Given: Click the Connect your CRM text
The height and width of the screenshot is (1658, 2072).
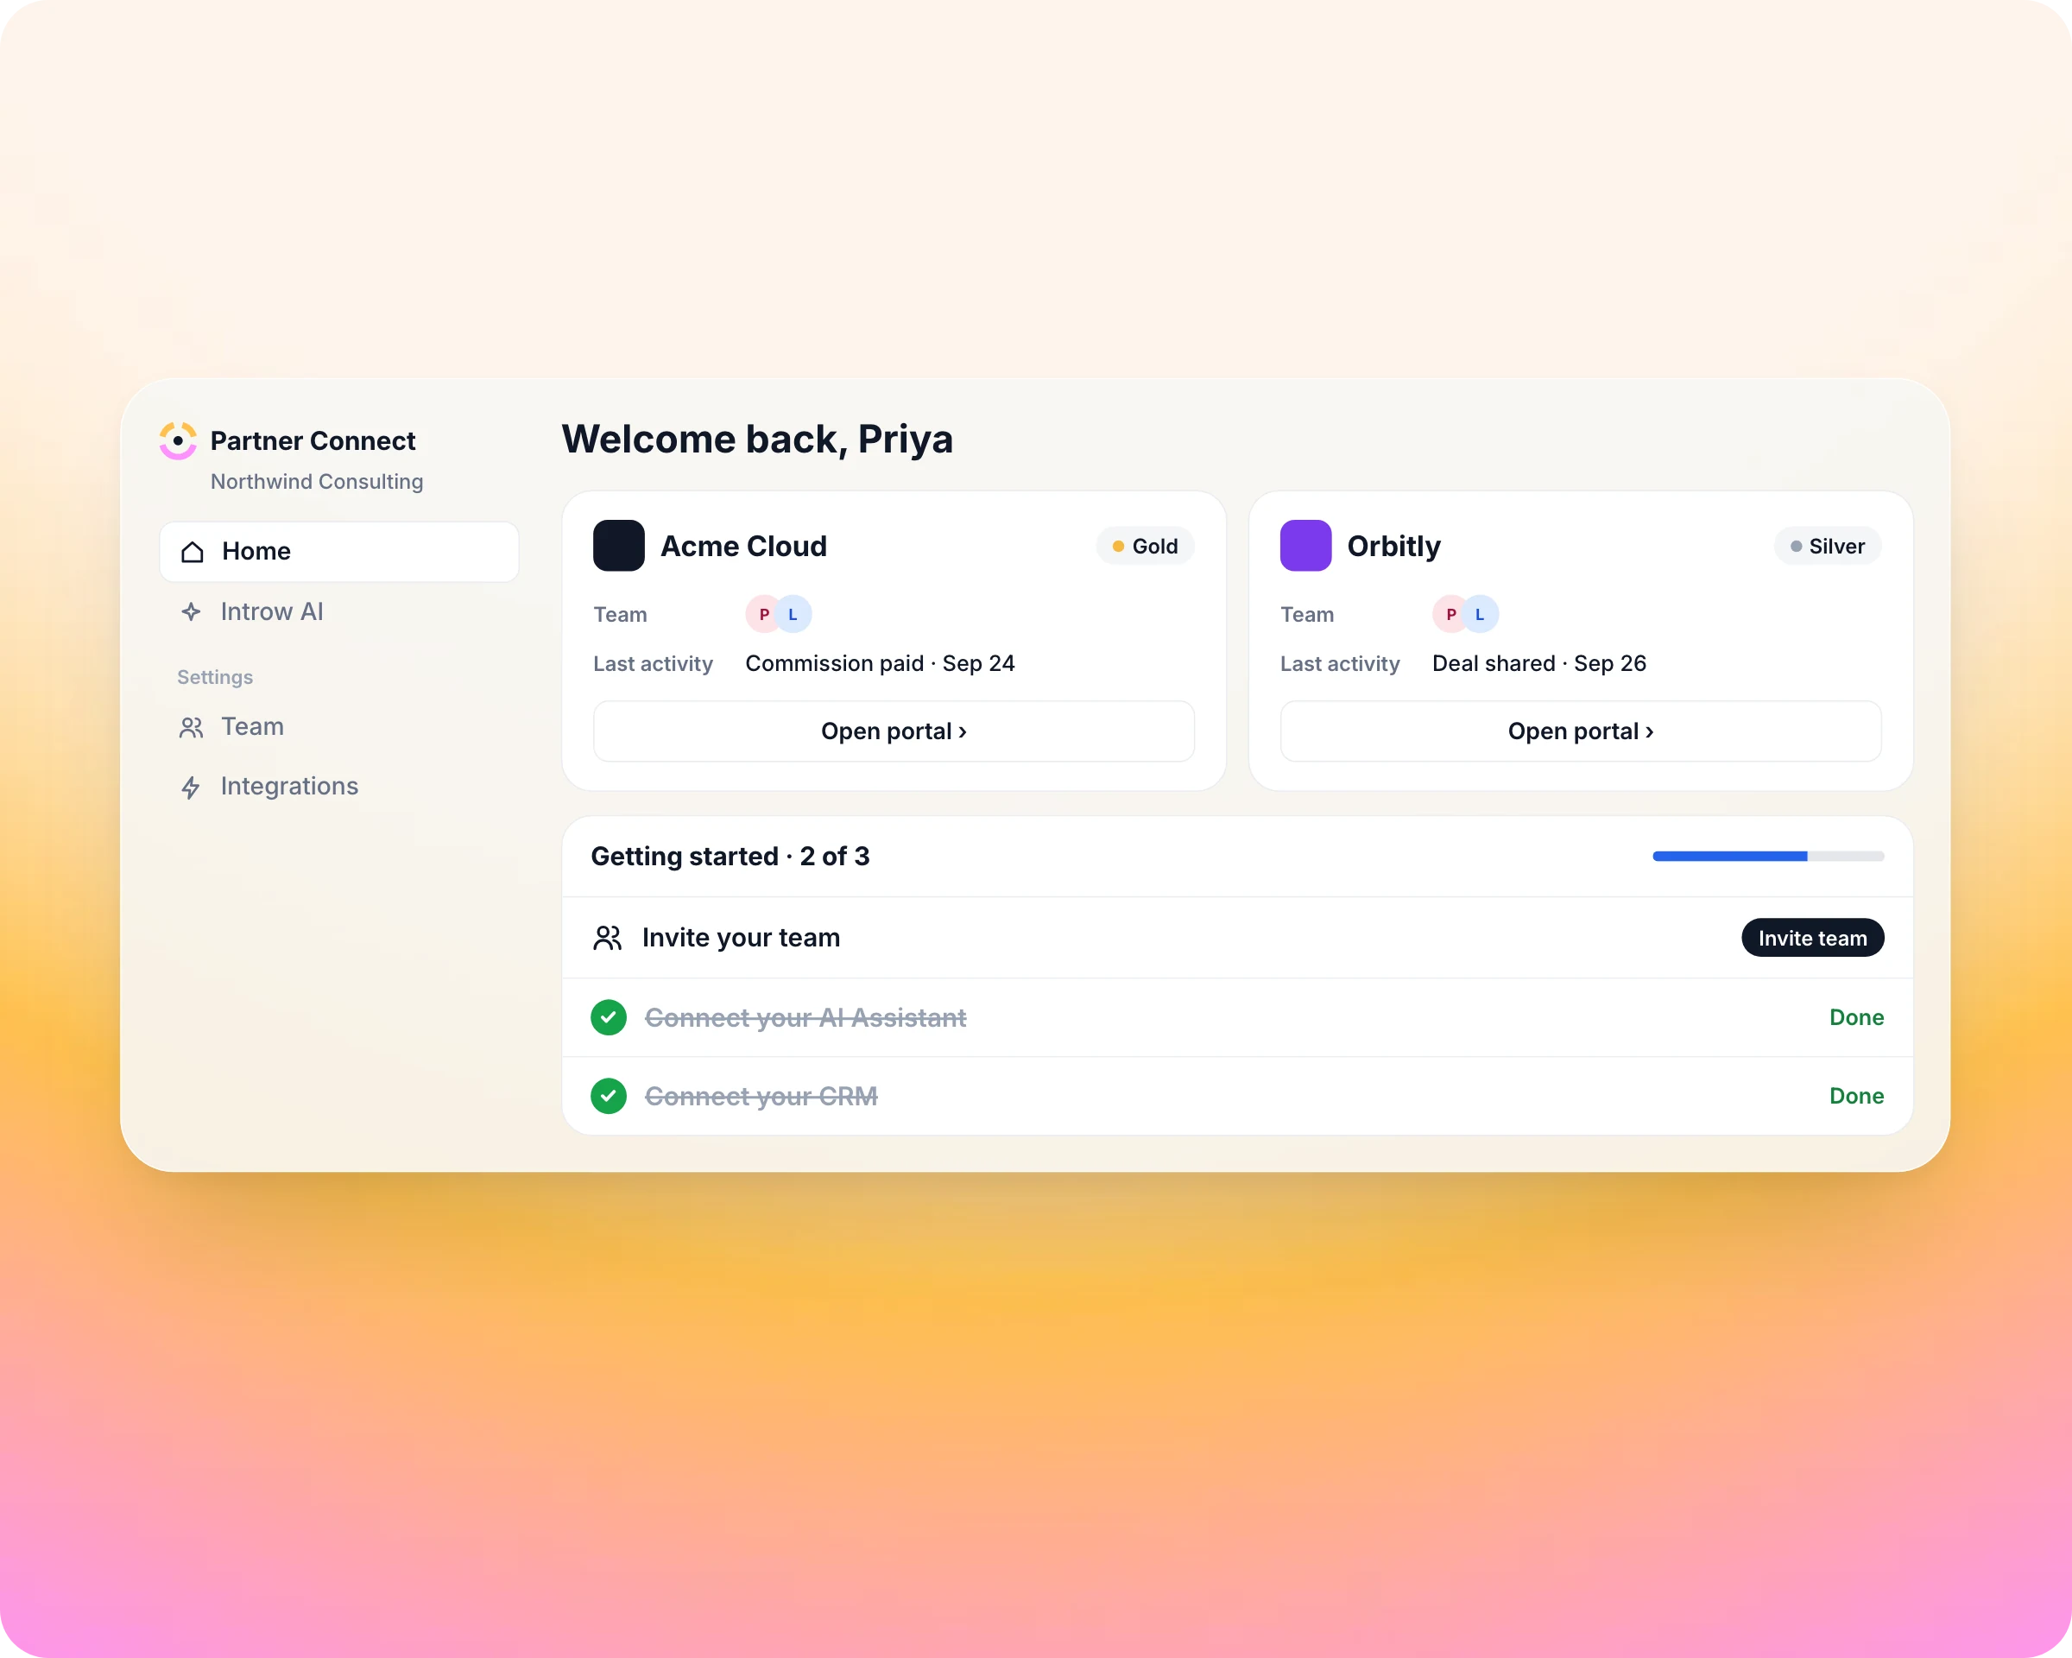Looking at the screenshot, I should point(761,1097).
